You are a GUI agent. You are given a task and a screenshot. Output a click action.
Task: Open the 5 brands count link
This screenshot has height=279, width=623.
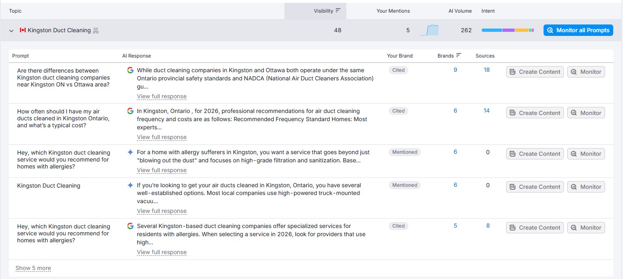[x=456, y=226]
